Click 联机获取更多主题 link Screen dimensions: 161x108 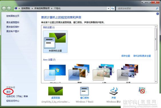(142, 56)
